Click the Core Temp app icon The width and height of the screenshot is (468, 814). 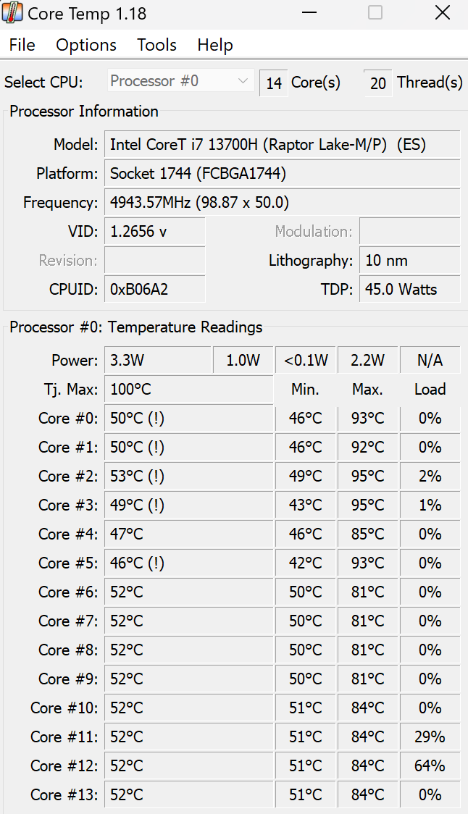point(13,13)
